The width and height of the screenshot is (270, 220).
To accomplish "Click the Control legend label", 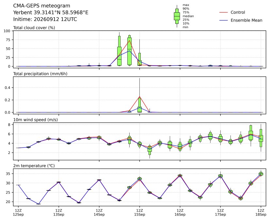I will [238, 12].
